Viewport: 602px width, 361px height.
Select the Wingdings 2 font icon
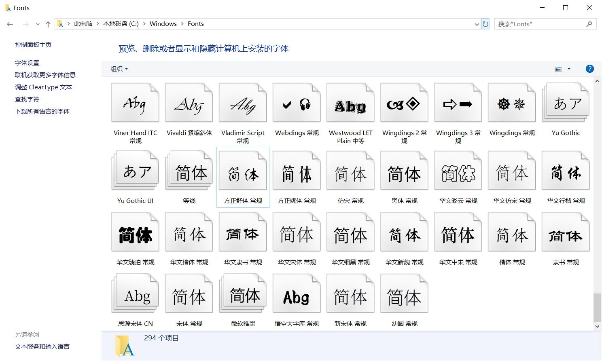(404, 103)
